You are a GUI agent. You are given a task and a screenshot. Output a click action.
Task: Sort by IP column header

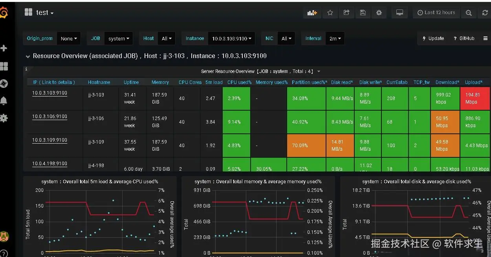pyautogui.click(x=54, y=82)
